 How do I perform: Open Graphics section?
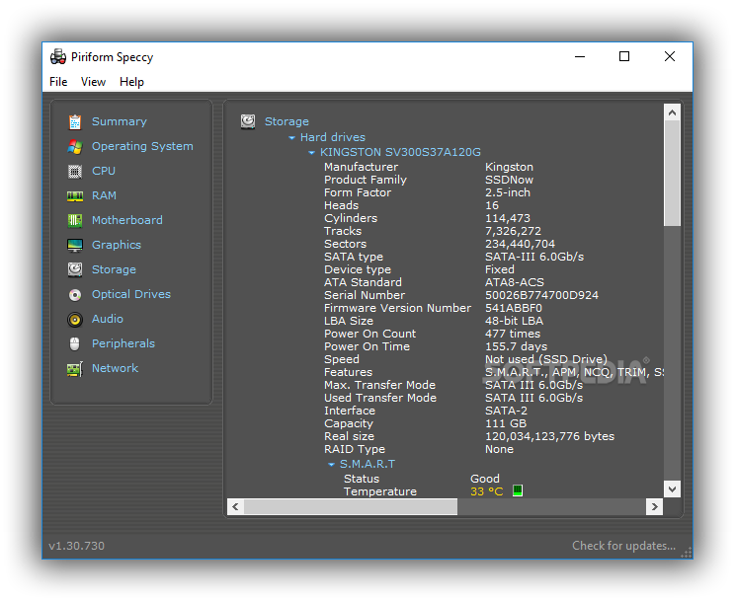tap(117, 245)
